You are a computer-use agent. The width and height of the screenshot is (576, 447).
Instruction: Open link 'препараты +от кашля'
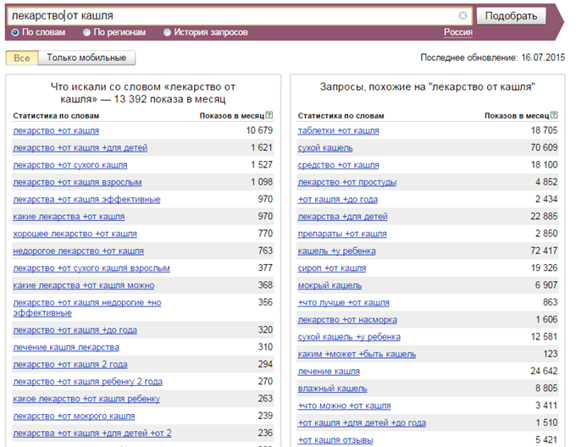coord(342,234)
